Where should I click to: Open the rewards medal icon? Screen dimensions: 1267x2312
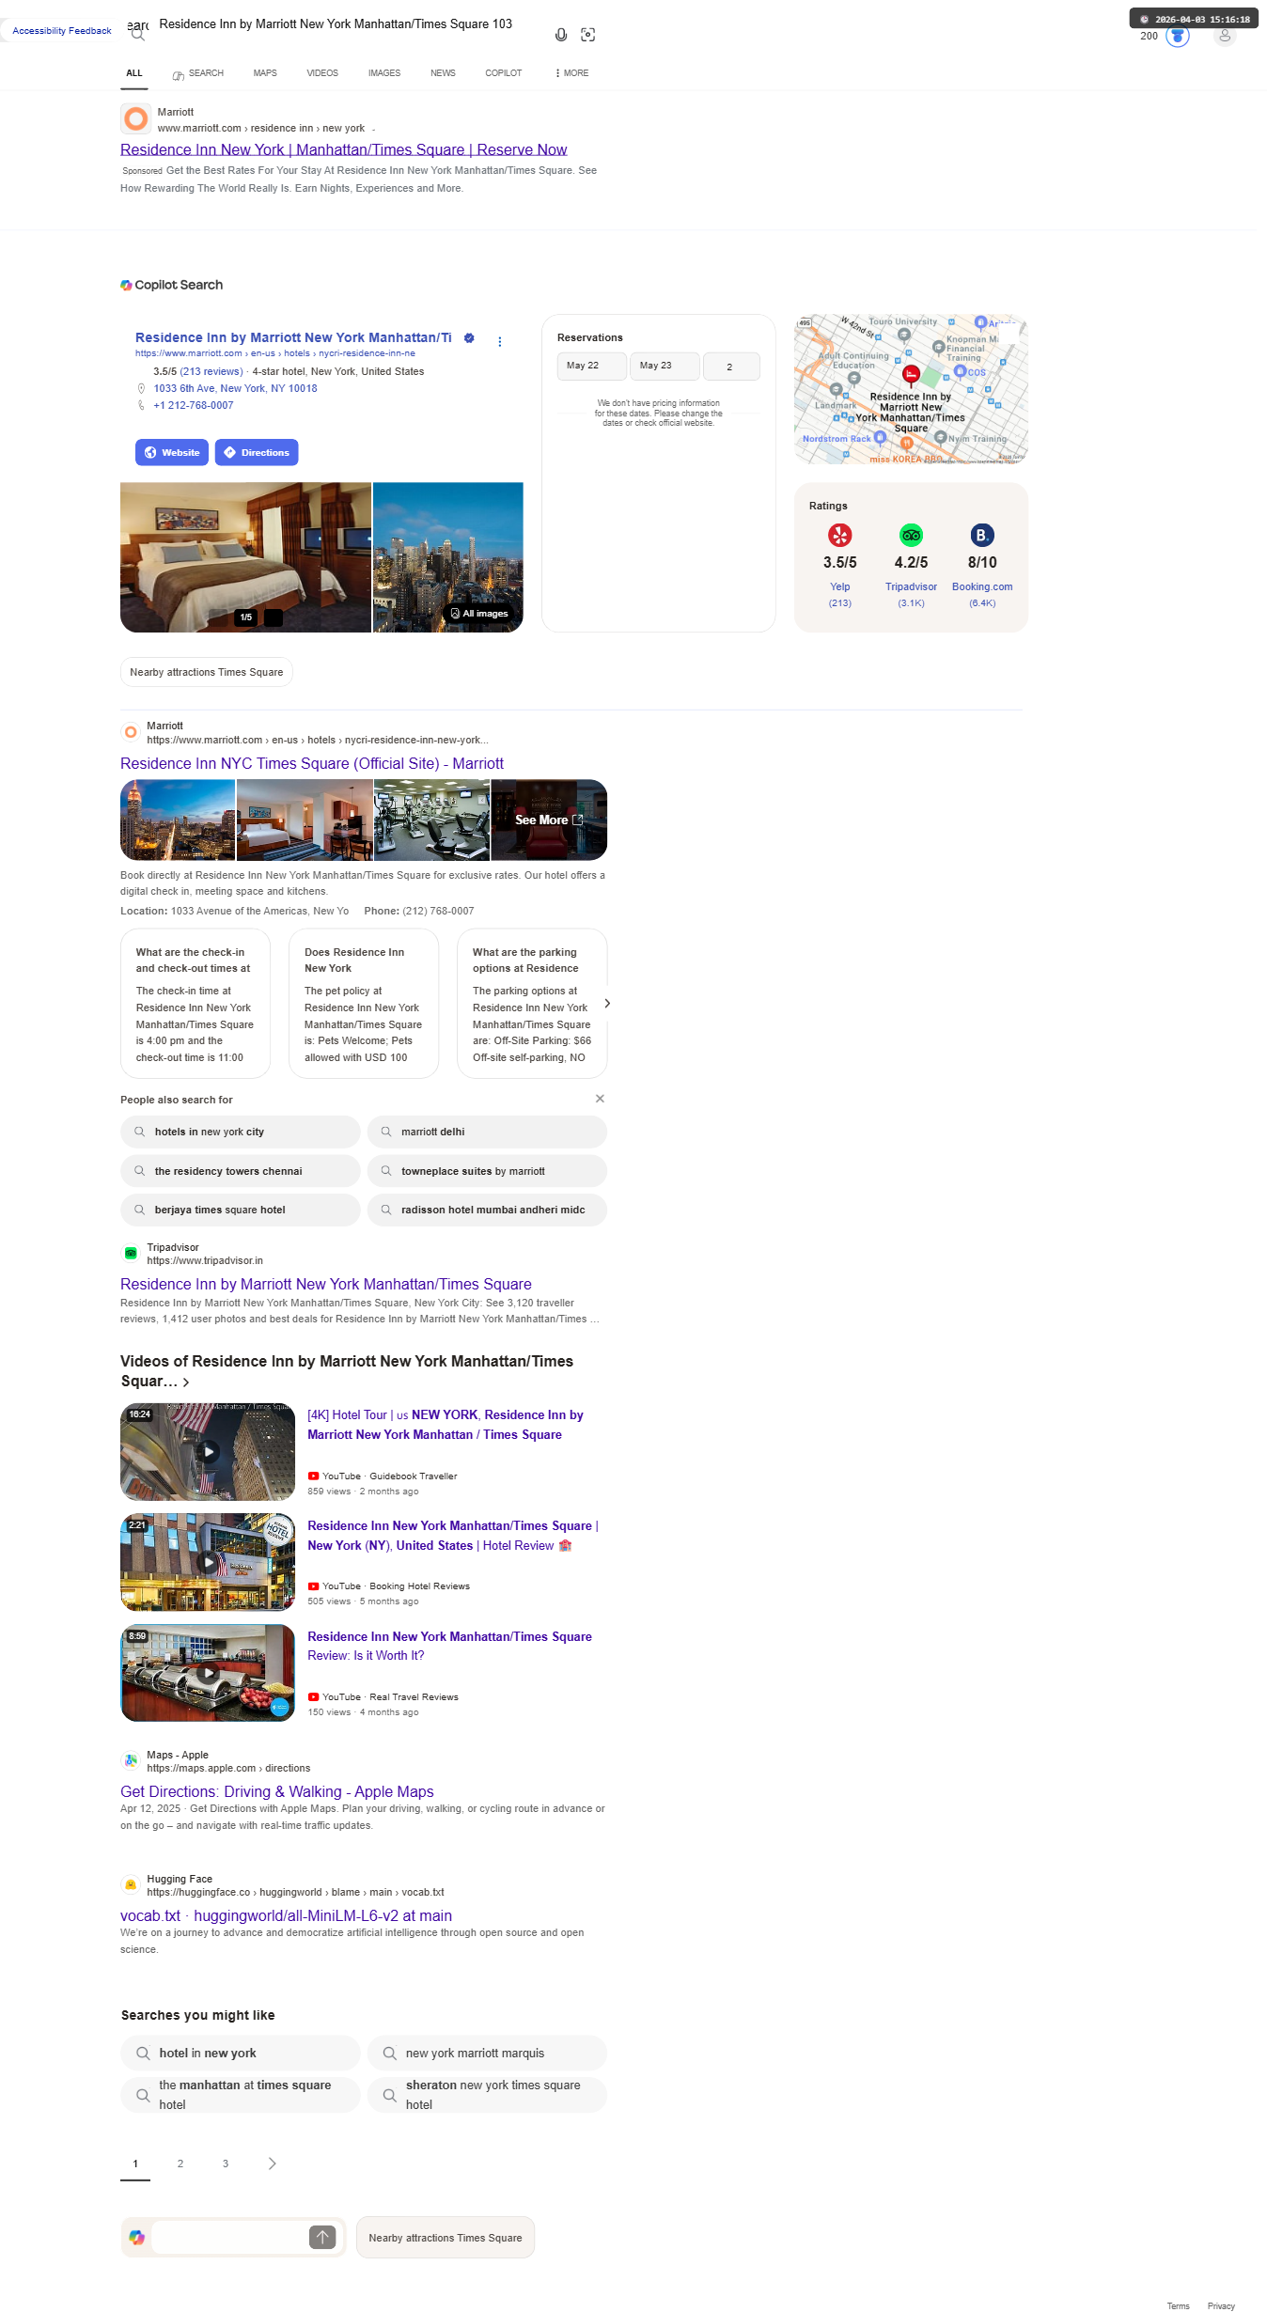click(1178, 36)
